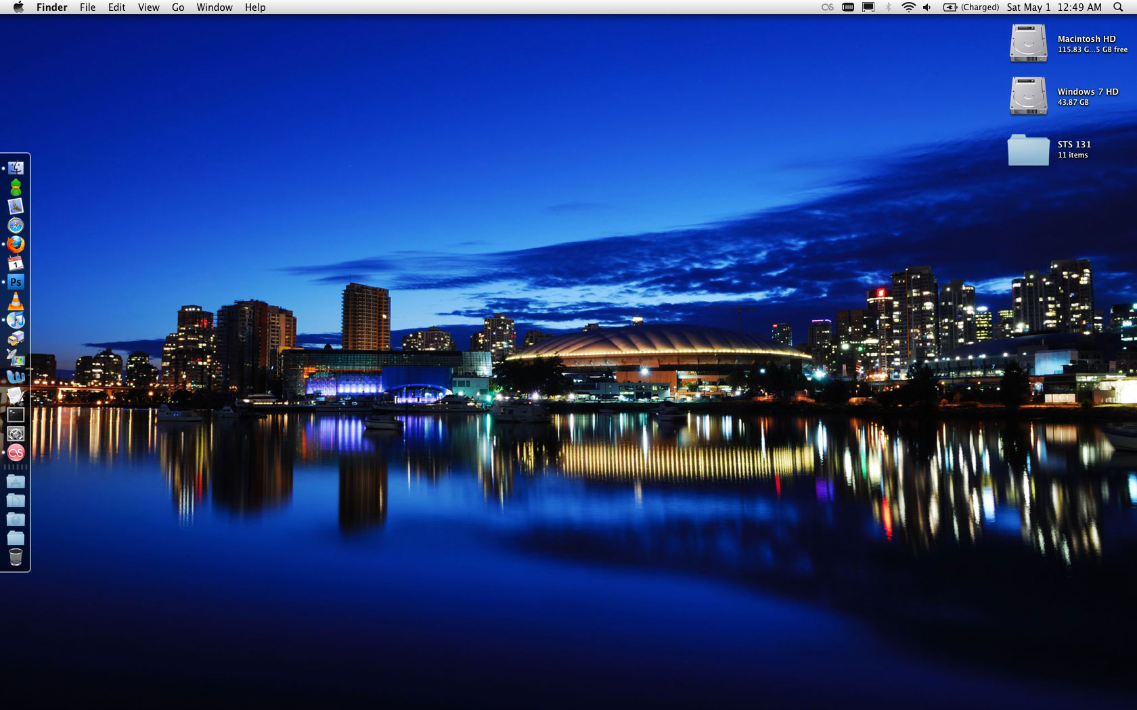Open the volume control in menu bar
The height and width of the screenshot is (710, 1137).
pyautogui.click(x=927, y=7)
